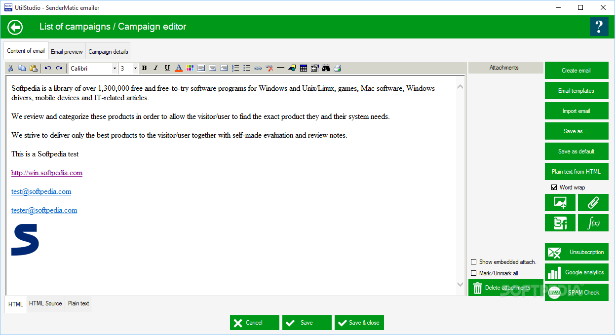Insert a horizontal line
615x335 pixels.
(281, 68)
